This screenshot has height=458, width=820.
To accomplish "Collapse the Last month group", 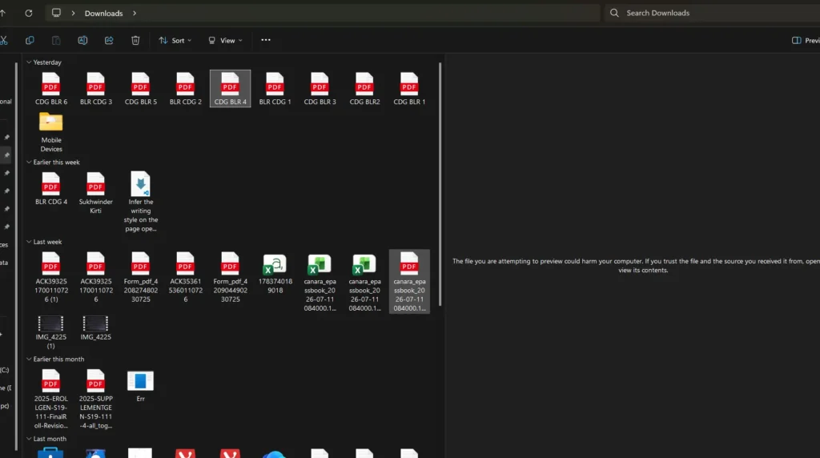I will click(29, 439).
